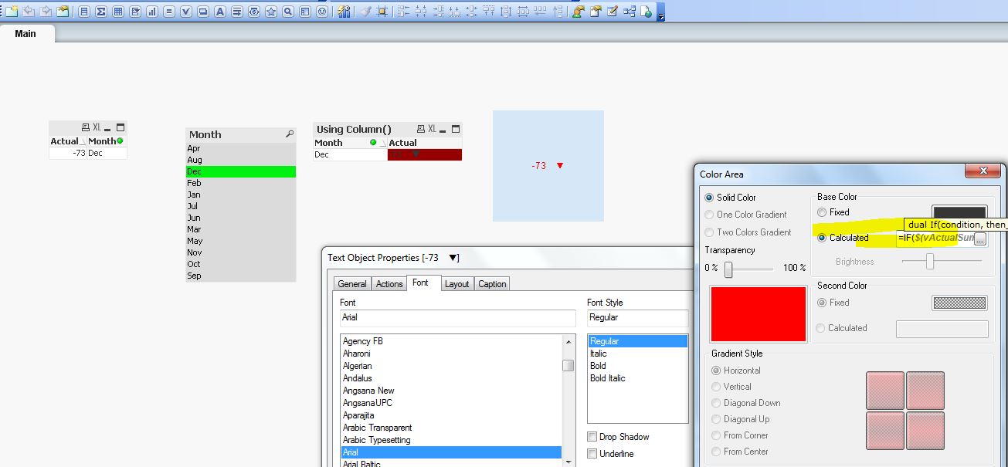Click search icon in Month list box
The height and width of the screenshot is (467, 1008).
tap(290, 134)
